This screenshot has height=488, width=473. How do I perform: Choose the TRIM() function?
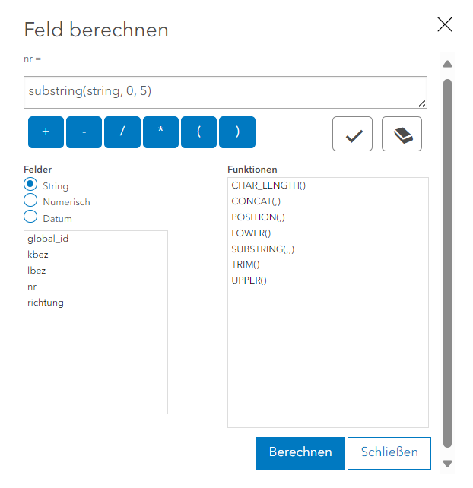[x=328, y=265]
